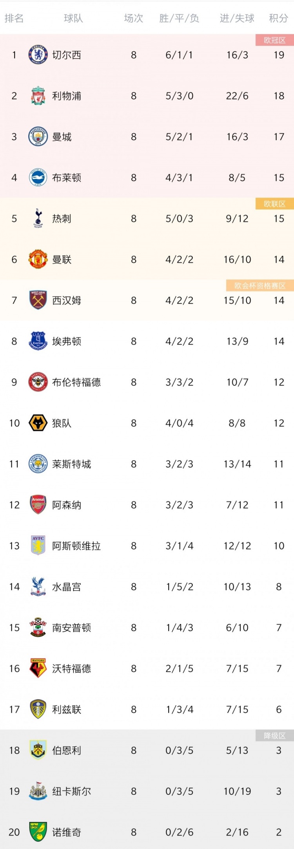This screenshot has height=849, width=294.
Task: Click the Crystal Palace eagle crest
Action: (38, 587)
